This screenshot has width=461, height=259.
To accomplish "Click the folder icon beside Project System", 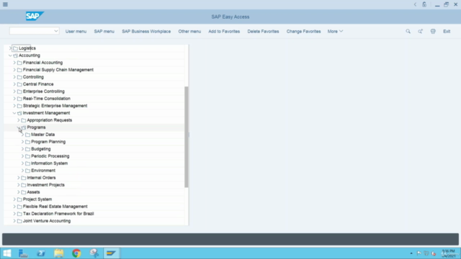I will [x=19, y=199].
